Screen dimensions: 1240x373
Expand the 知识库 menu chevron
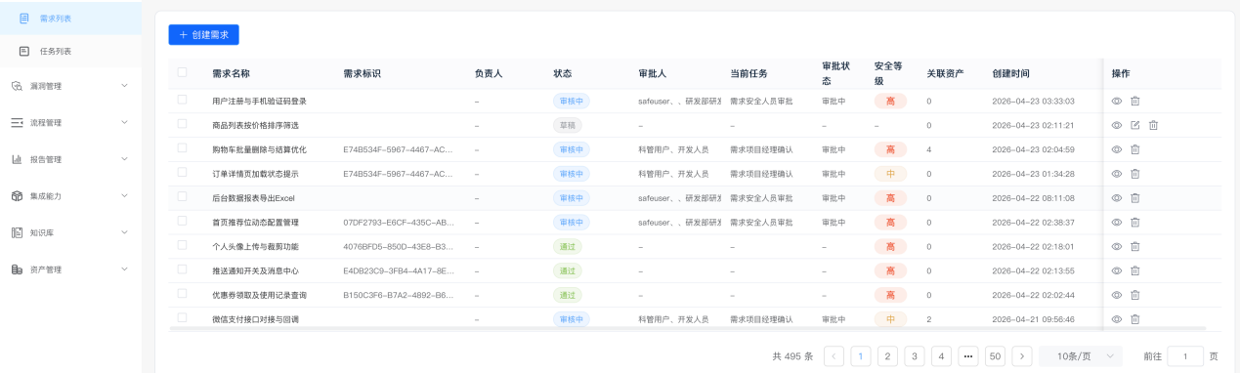click(124, 232)
